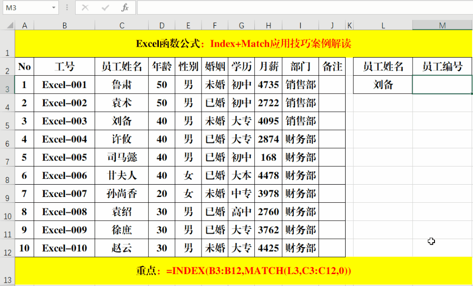Click lookup value '刘备' in cell L3

tap(383, 85)
